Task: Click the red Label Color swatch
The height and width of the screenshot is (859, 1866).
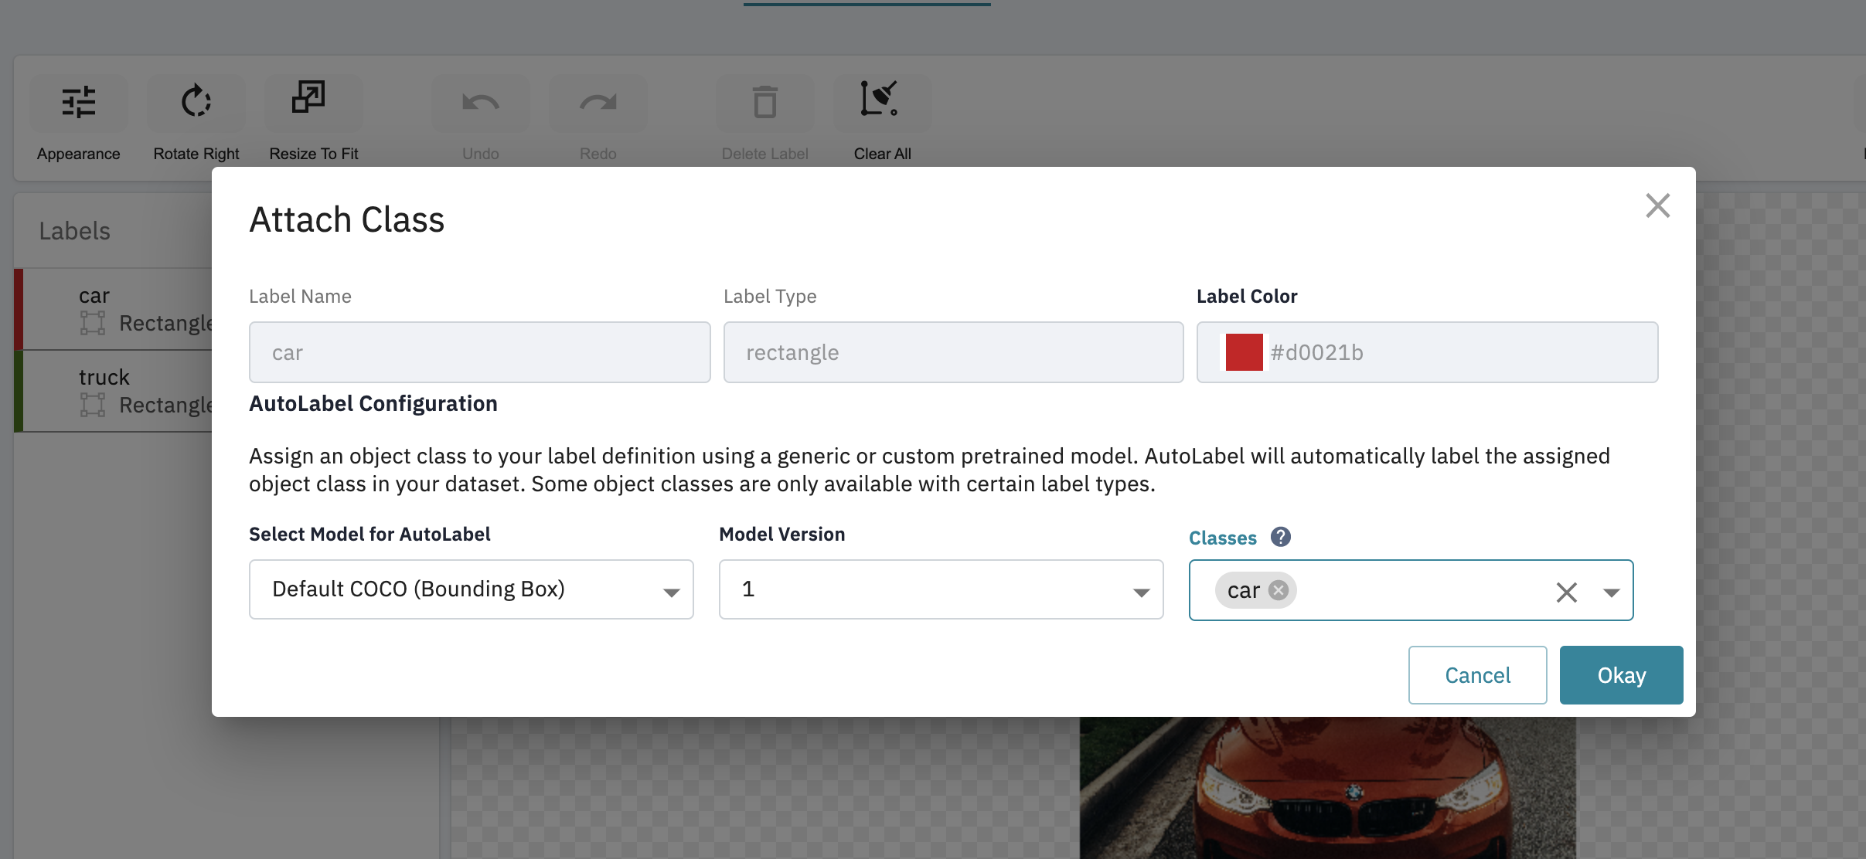Action: point(1245,352)
